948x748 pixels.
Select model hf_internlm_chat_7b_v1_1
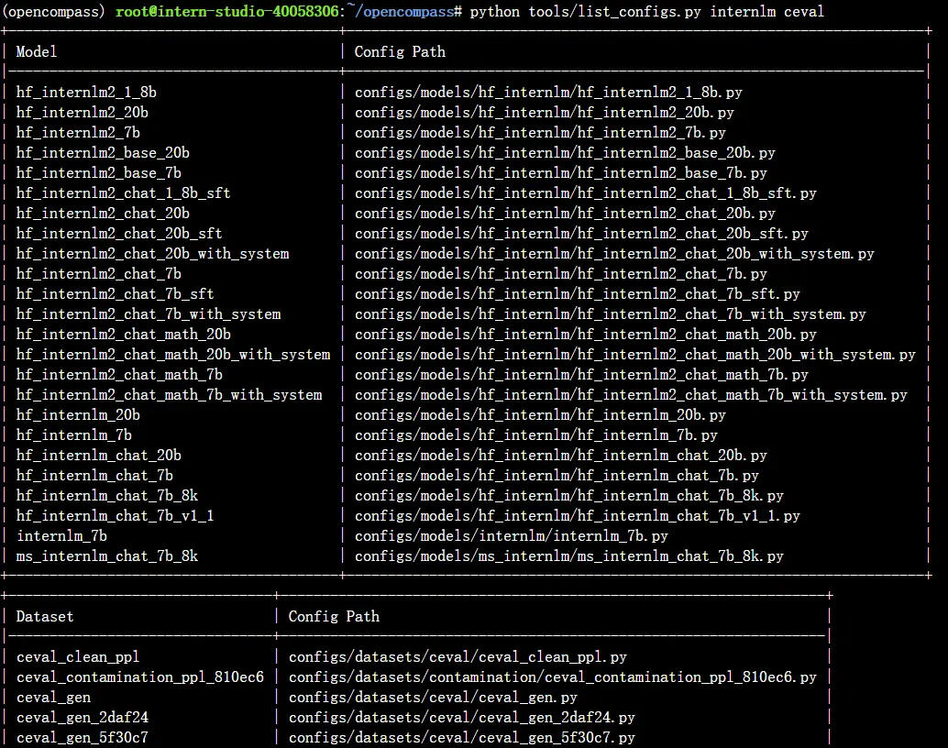coord(115,515)
